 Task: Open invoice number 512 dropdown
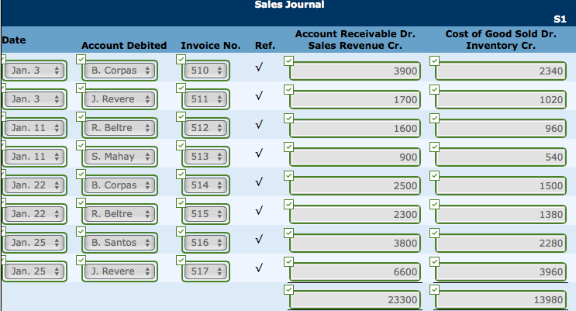205,127
